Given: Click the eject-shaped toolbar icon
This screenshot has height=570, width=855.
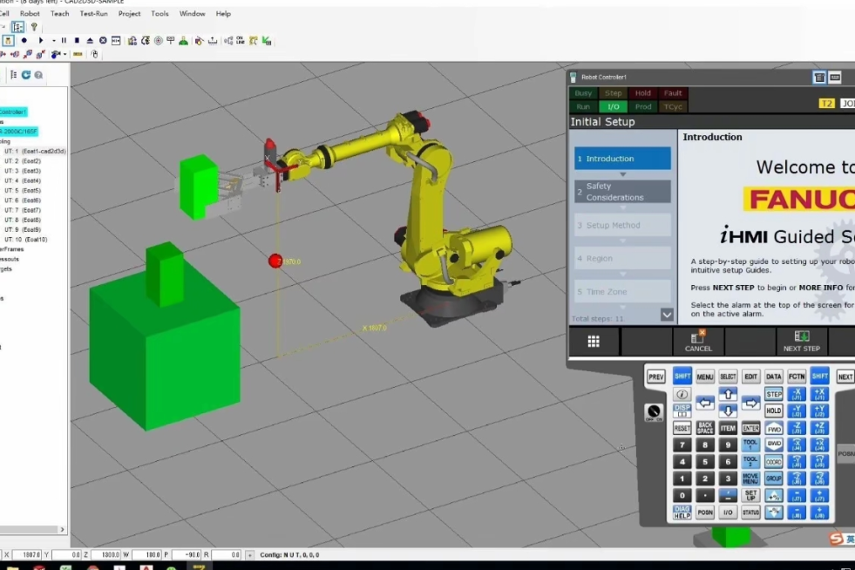Looking at the screenshot, I should (90, 40).
